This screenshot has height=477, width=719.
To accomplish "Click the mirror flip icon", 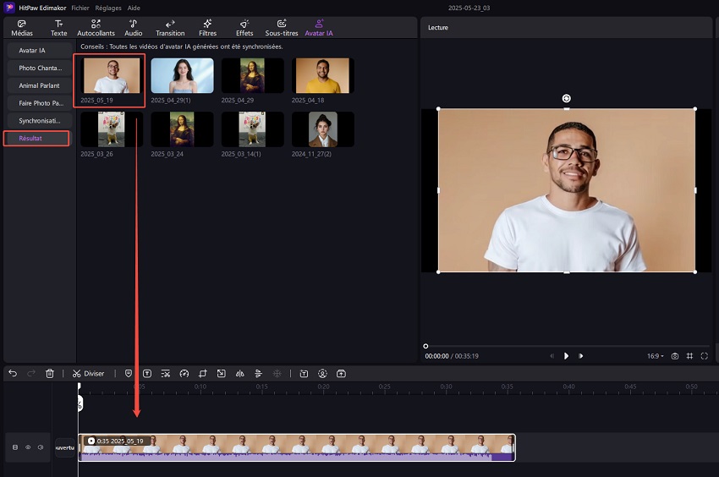I will [x=240, y=374].
